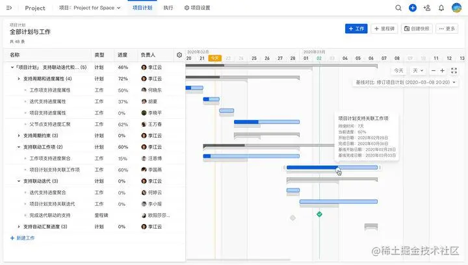The height and width of the screenshot is (265, 468).
Task: Click the 62% progress cell
Action: tap(123, 124)
